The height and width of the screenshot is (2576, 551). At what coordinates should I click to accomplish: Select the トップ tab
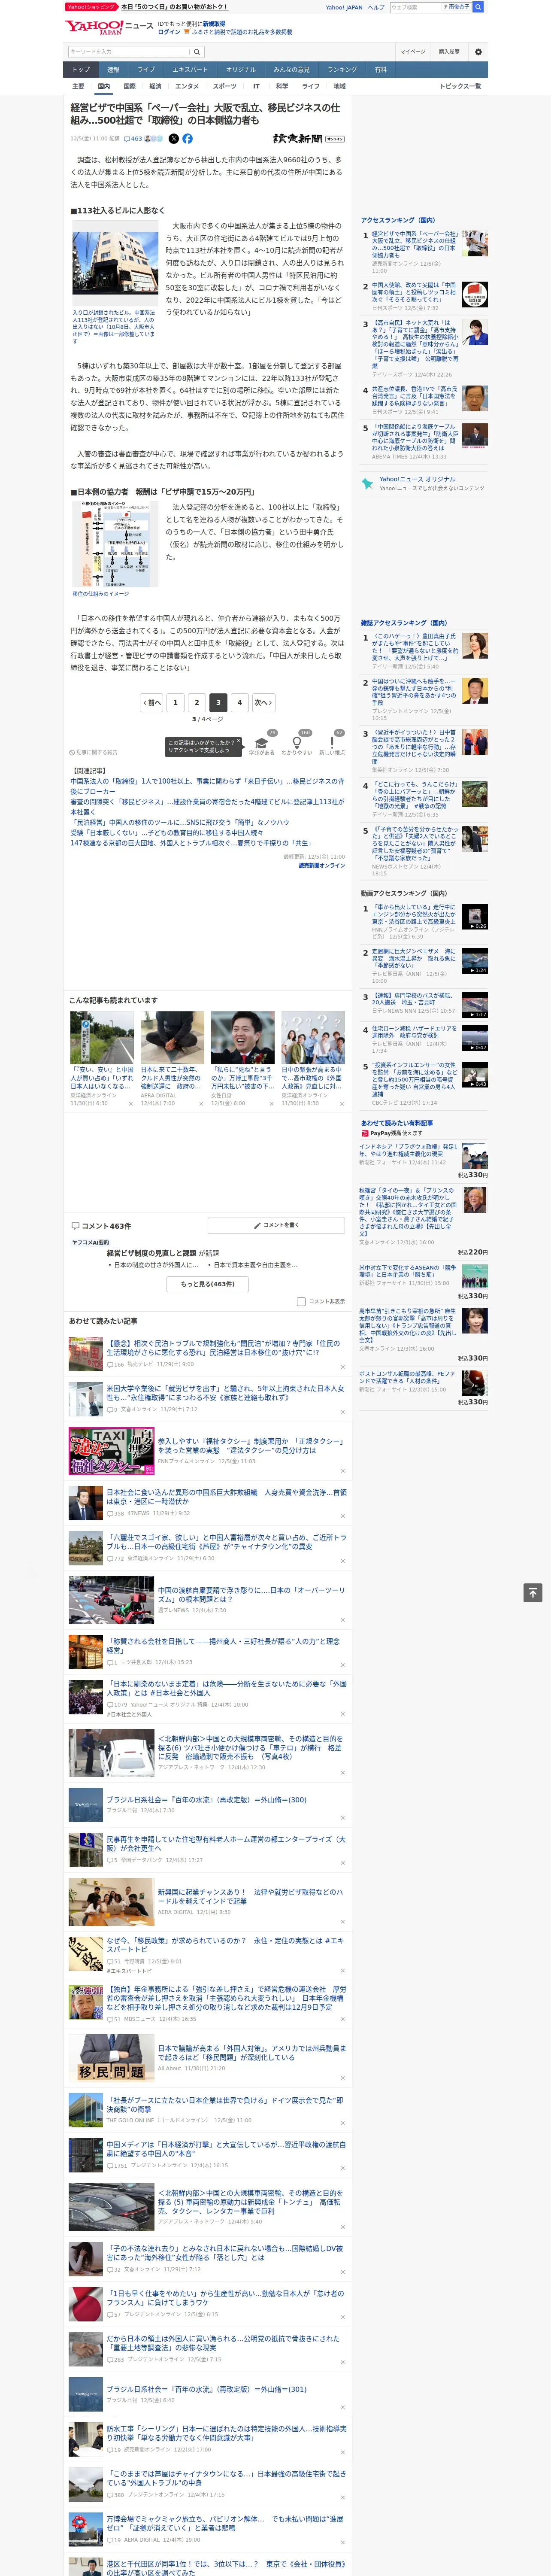coord(81,70)
